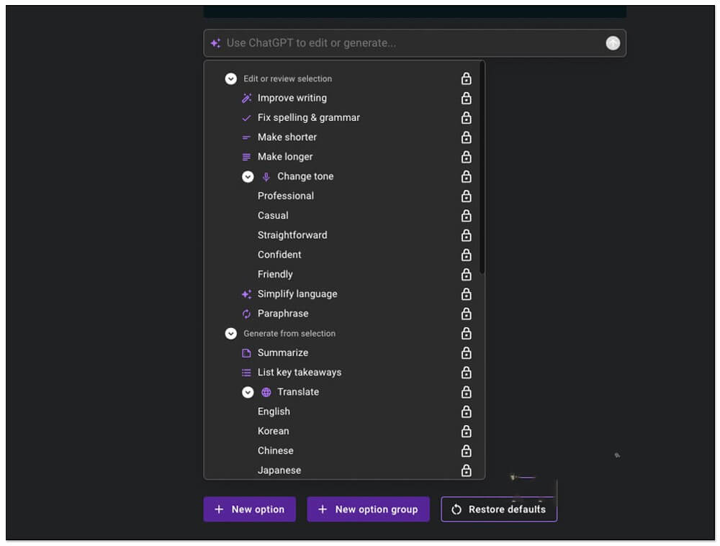Toggle the lock on Translate
The width and height of the screenshot is (720, 546).
[466, 392]
